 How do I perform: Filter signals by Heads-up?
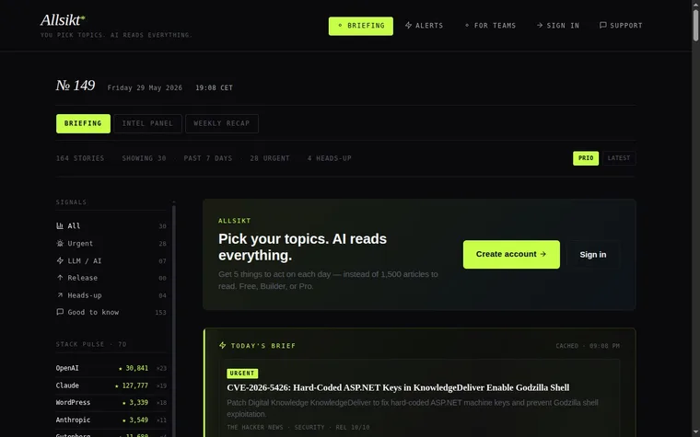111,295
